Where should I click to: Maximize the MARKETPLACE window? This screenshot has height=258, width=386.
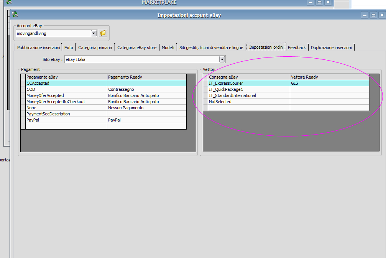click(319, 2)
